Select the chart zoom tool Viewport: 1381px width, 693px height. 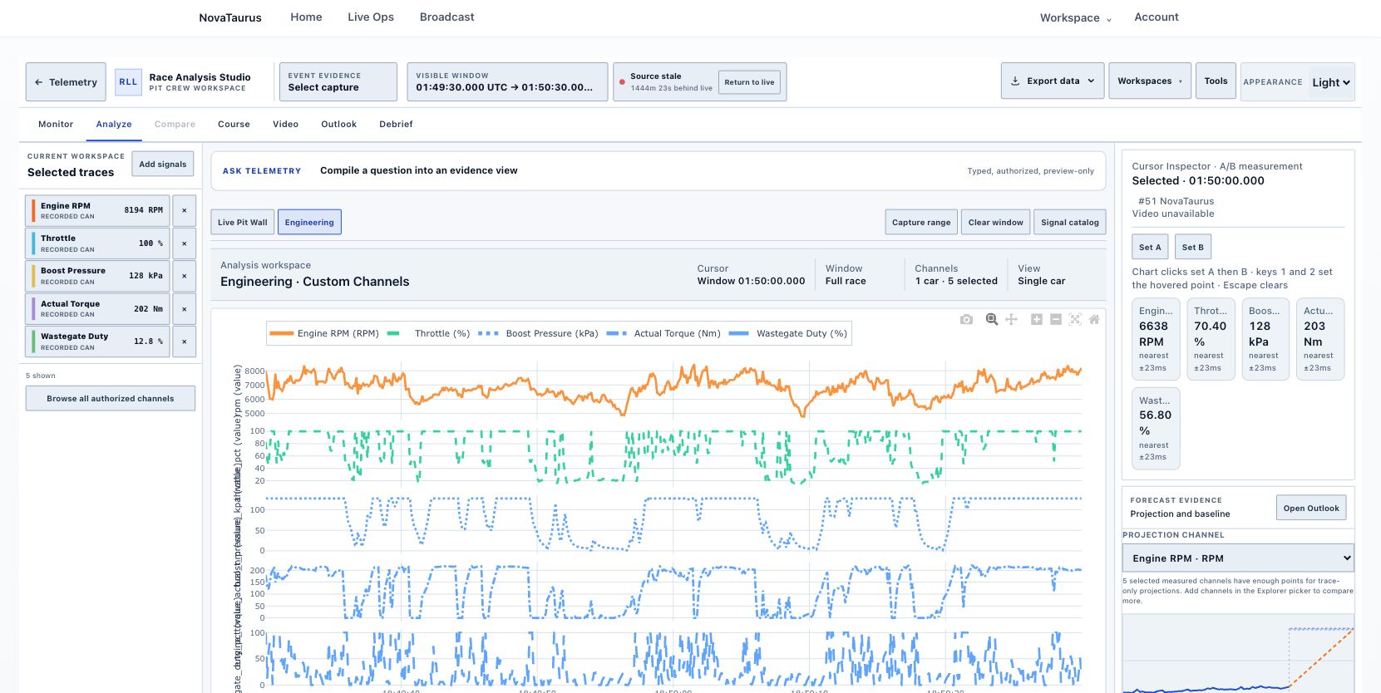click(992, 319)
